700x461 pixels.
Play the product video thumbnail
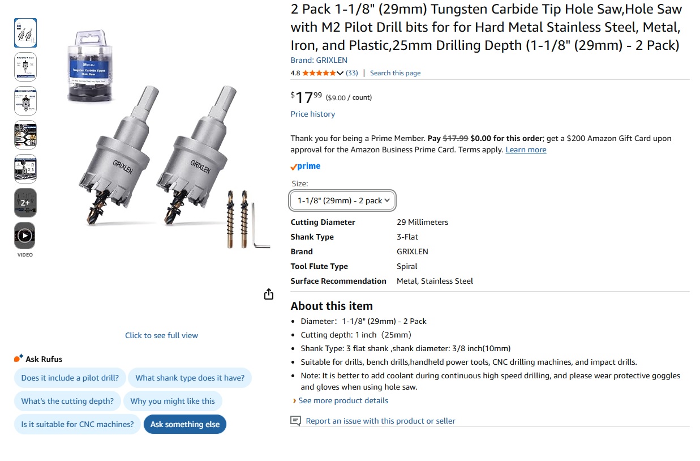[25, 236]
